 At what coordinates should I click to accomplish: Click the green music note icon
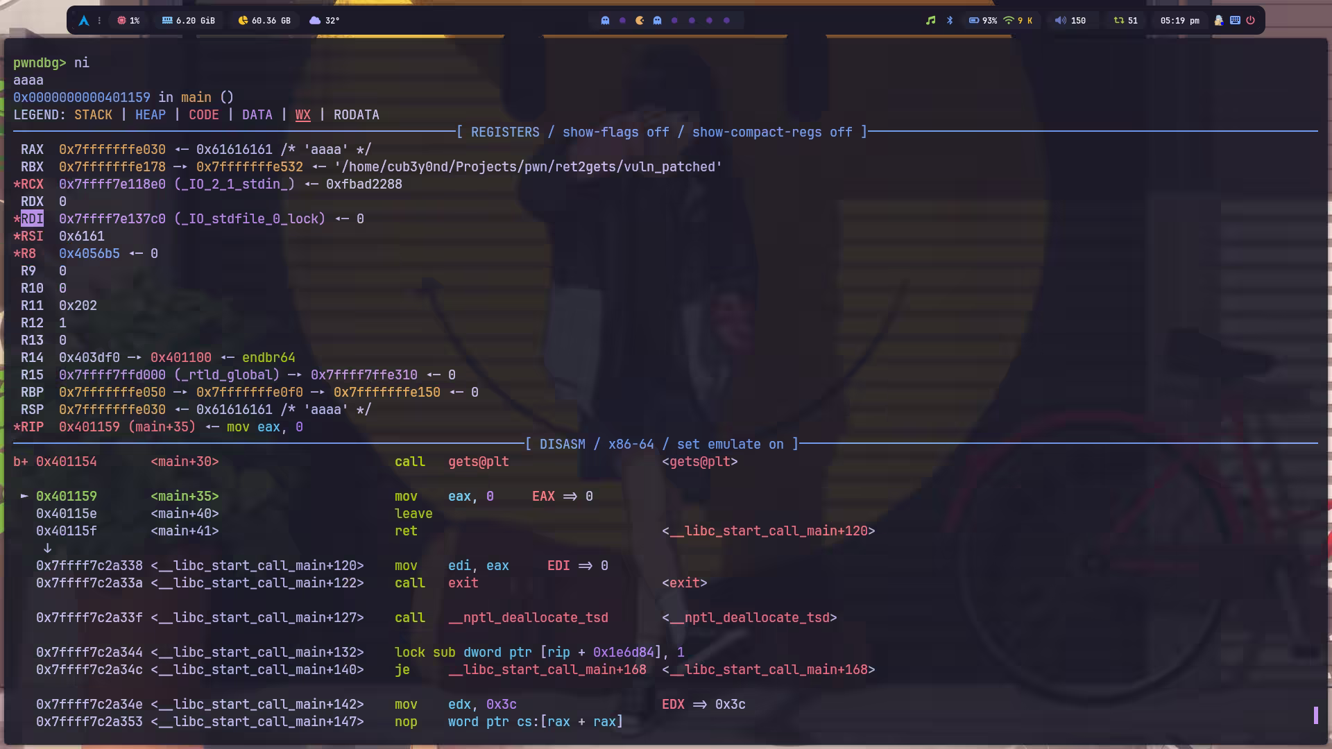pyautogui.click(x=930, y=21)
